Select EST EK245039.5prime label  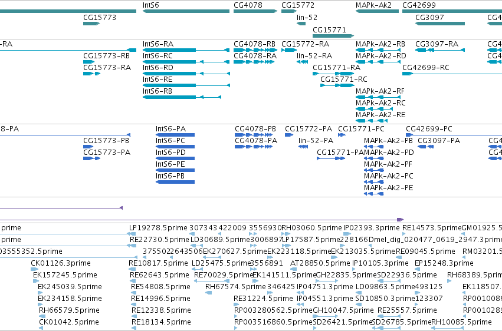[x=70, y=287]
